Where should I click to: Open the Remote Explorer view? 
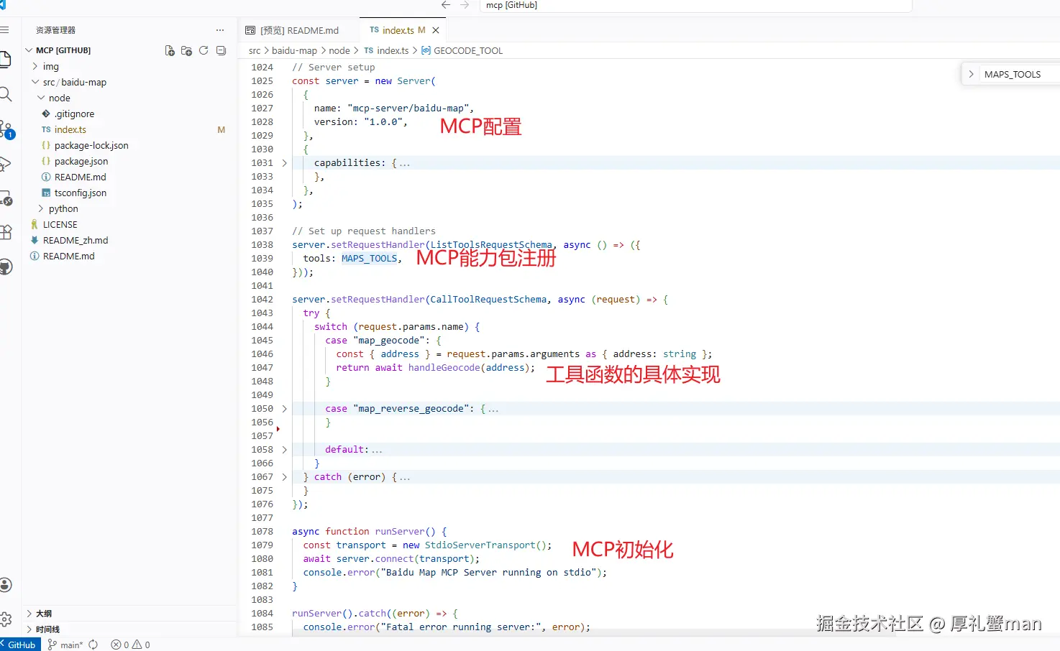(x=5, y=198)
